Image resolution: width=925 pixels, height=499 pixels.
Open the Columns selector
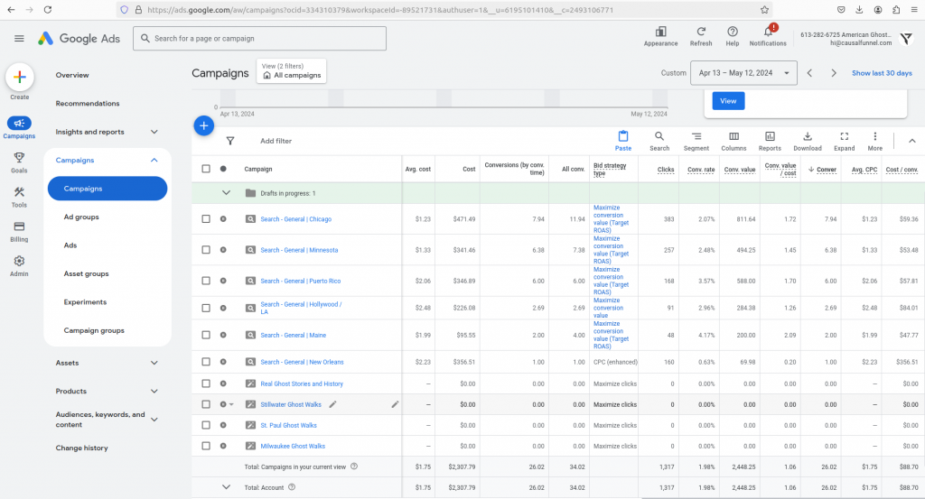733,141
